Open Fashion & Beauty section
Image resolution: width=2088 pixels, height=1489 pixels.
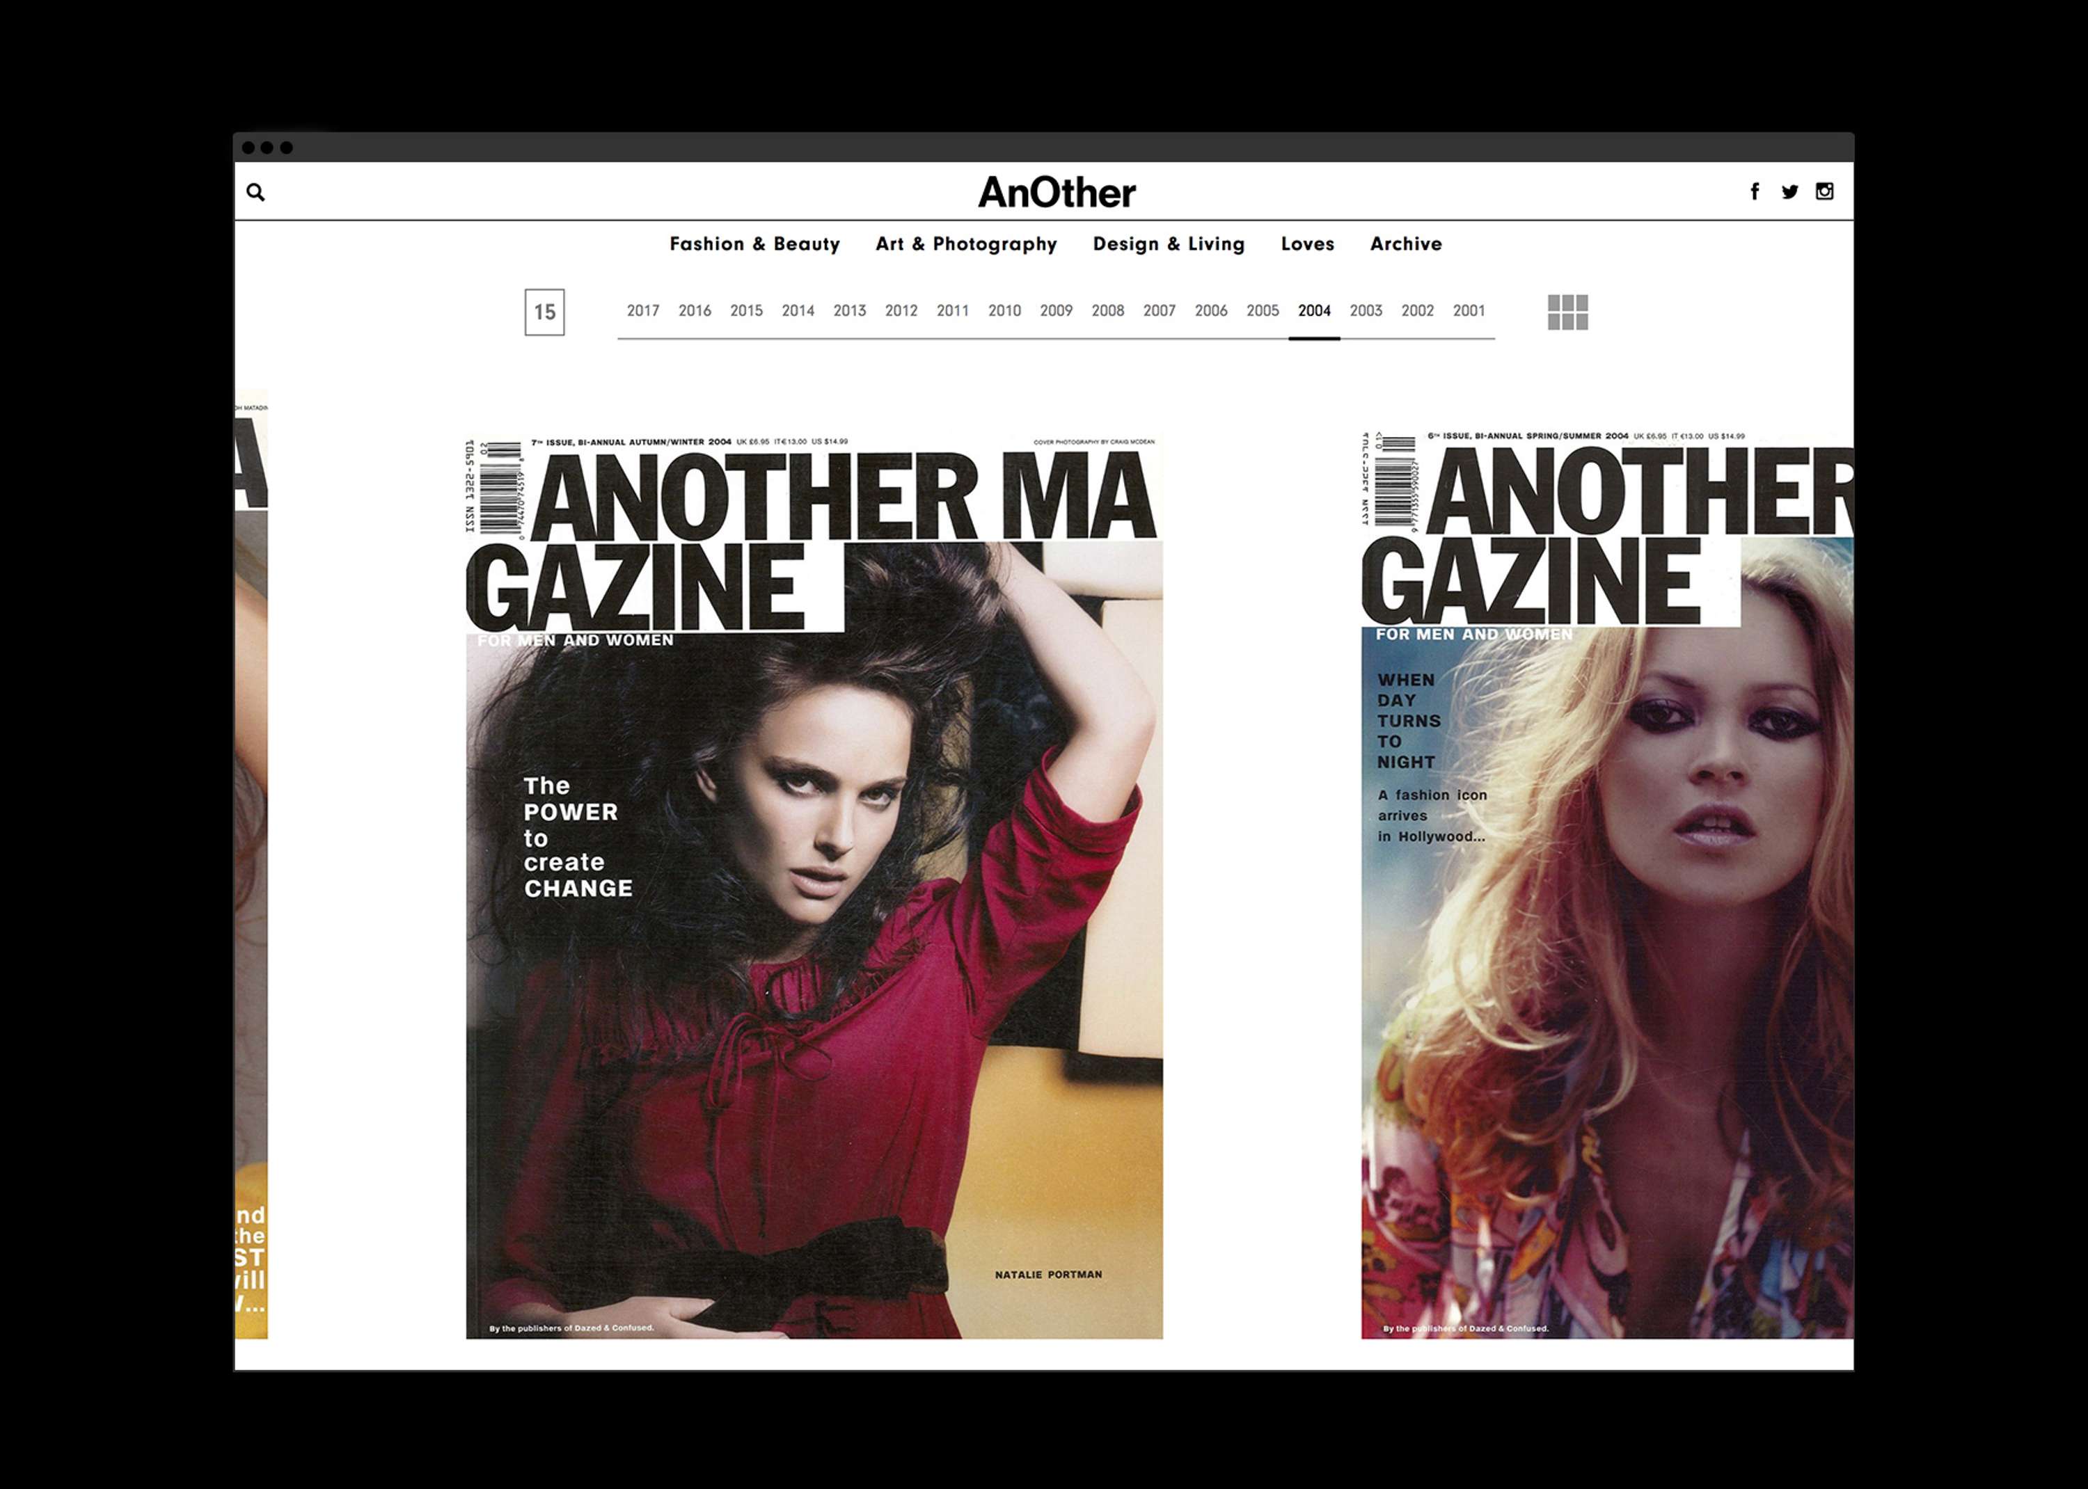(754, 244)
